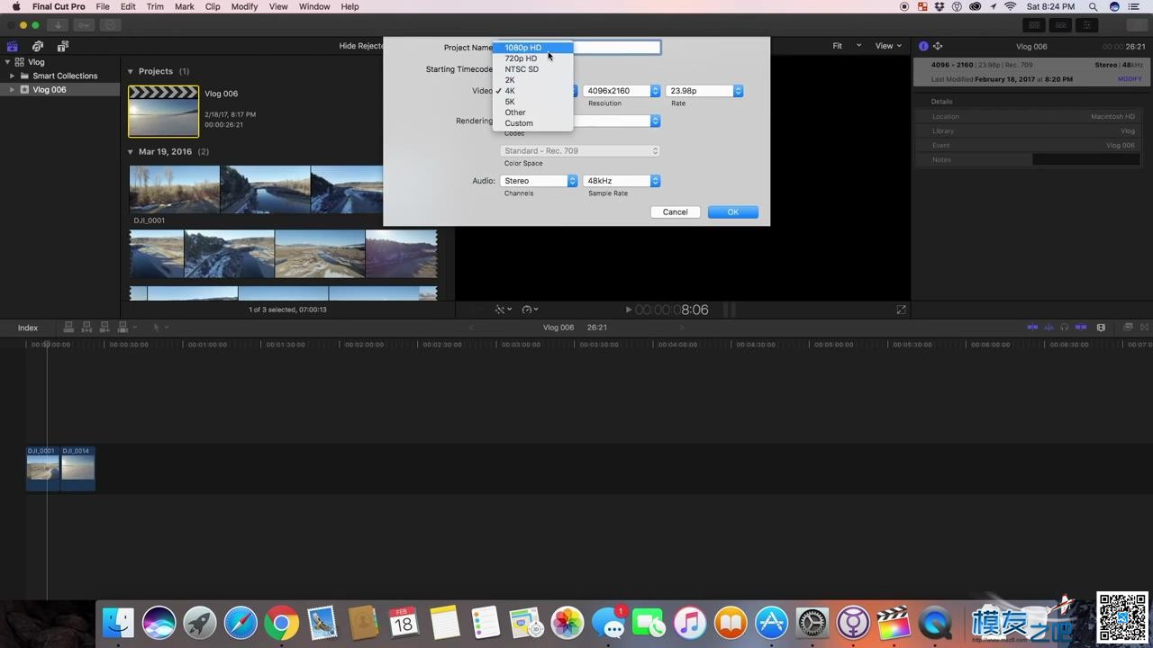Open the Titles and Generators sidebar
Screen dimensions: 1153x648
[62, 46]
